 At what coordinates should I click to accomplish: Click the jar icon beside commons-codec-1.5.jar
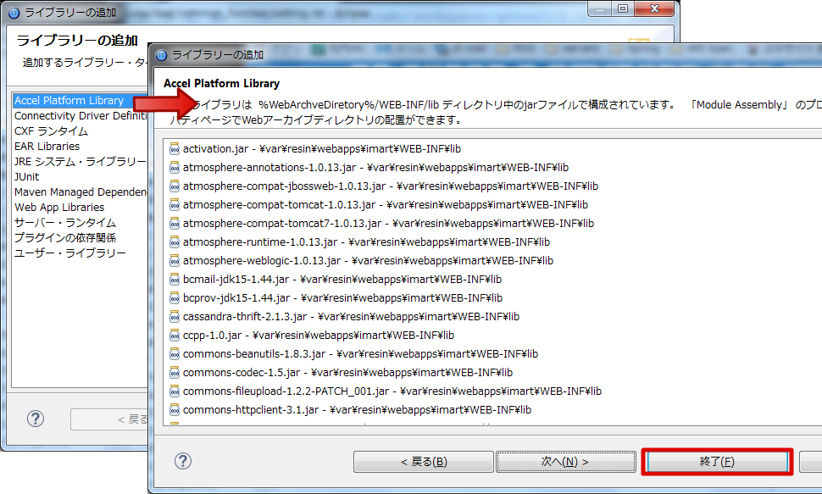pos(175,373)
